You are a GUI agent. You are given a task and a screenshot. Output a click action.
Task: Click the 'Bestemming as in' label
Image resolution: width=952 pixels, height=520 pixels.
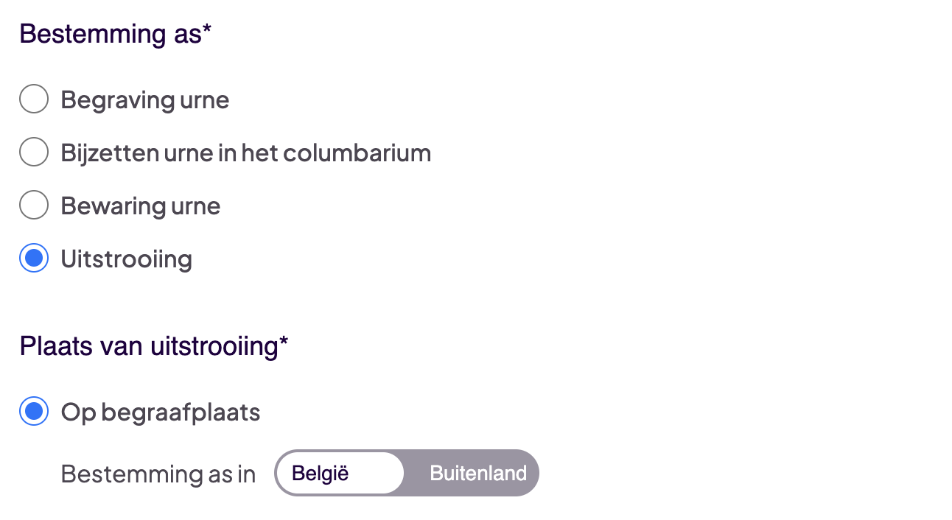(x=158, y=474)
